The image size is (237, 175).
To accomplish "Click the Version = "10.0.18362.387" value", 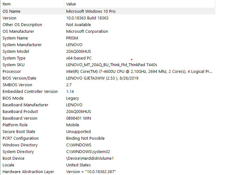I will [x=91, y=172].
